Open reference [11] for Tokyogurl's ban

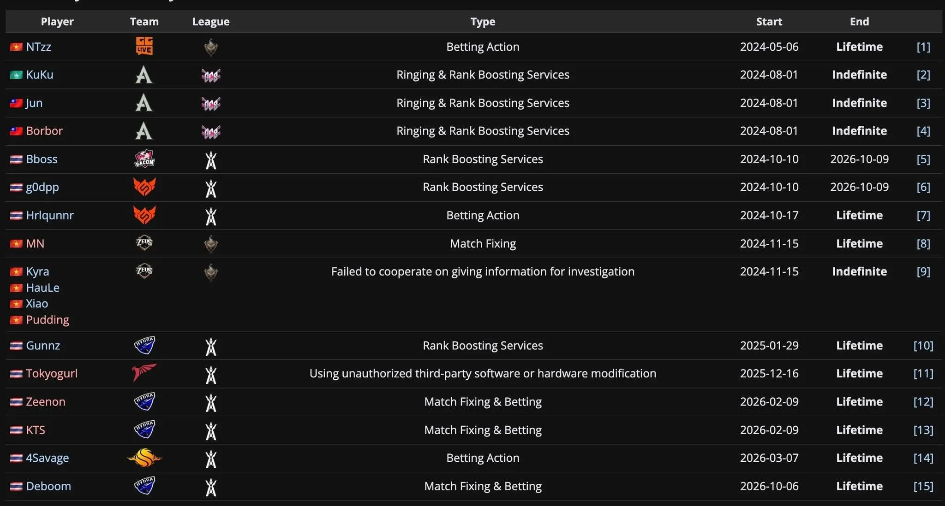tap(923, 373)
